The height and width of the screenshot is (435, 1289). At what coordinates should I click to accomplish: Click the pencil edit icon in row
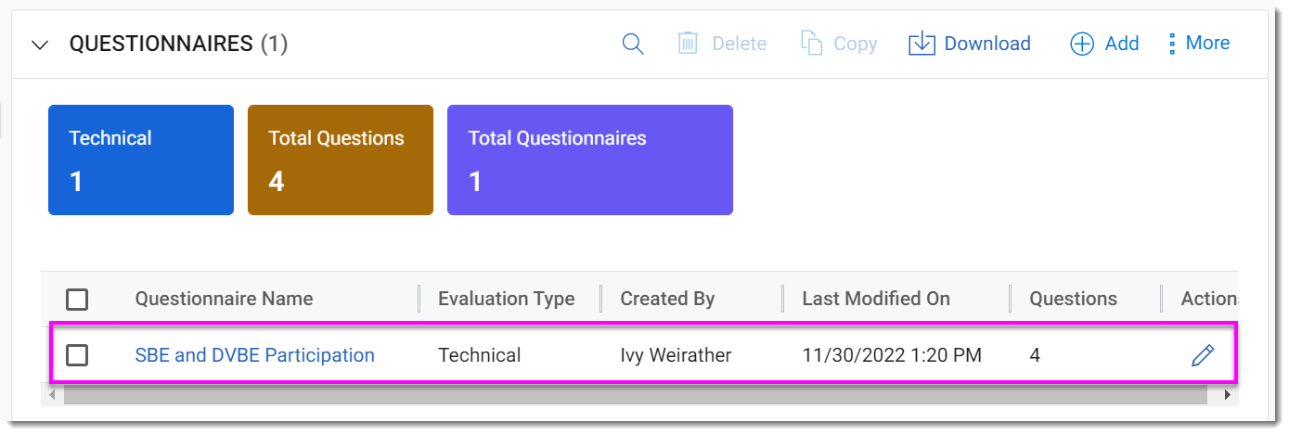click(1202, 355)
